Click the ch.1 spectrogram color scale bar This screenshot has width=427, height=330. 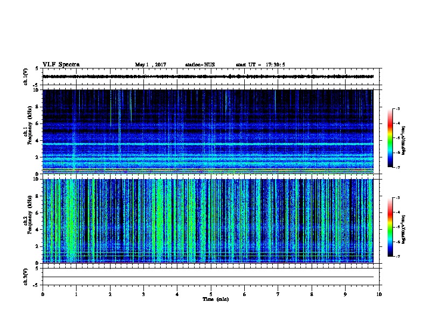[x=390, y=138]
